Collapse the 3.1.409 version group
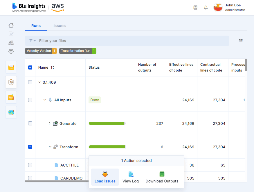 (x=39, y=82)
